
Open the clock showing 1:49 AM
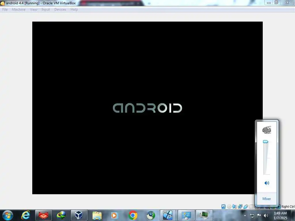(x=280, y=216)
